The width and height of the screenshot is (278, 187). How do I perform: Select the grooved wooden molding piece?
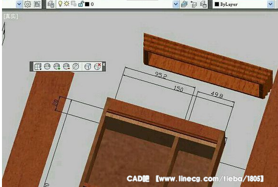[x=208, y=66]
